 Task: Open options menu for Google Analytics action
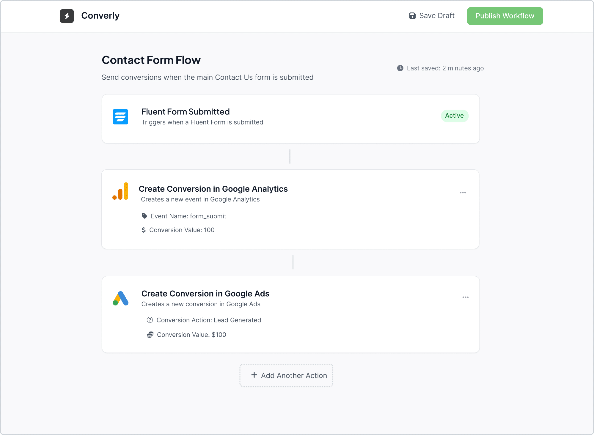pyautogui.click(x=463, y=193)
